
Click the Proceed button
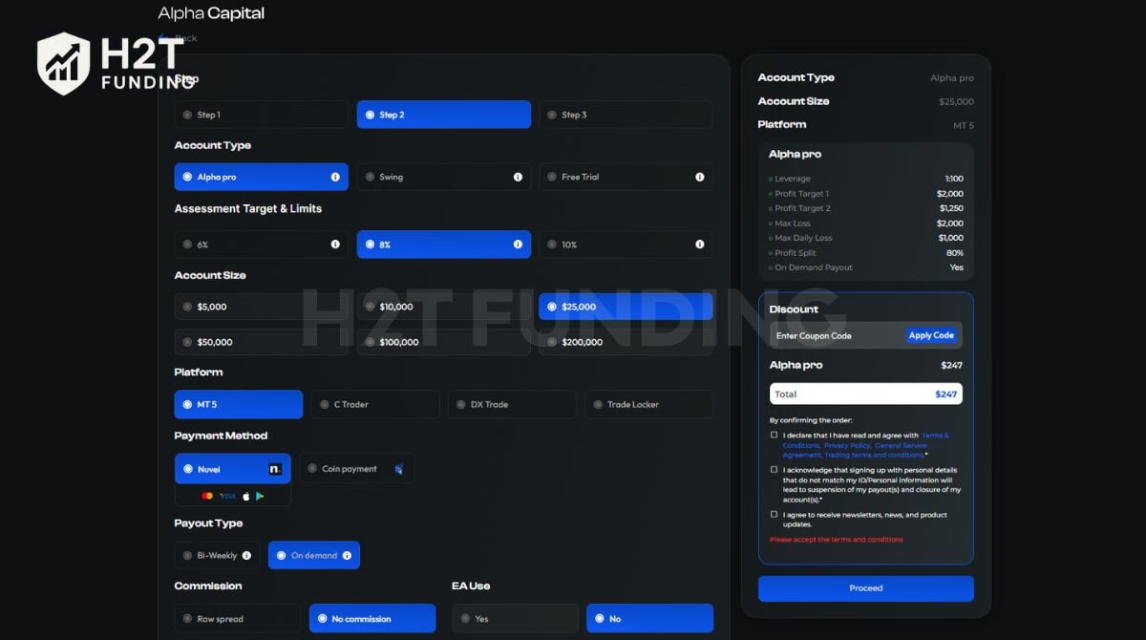(865, 588)
